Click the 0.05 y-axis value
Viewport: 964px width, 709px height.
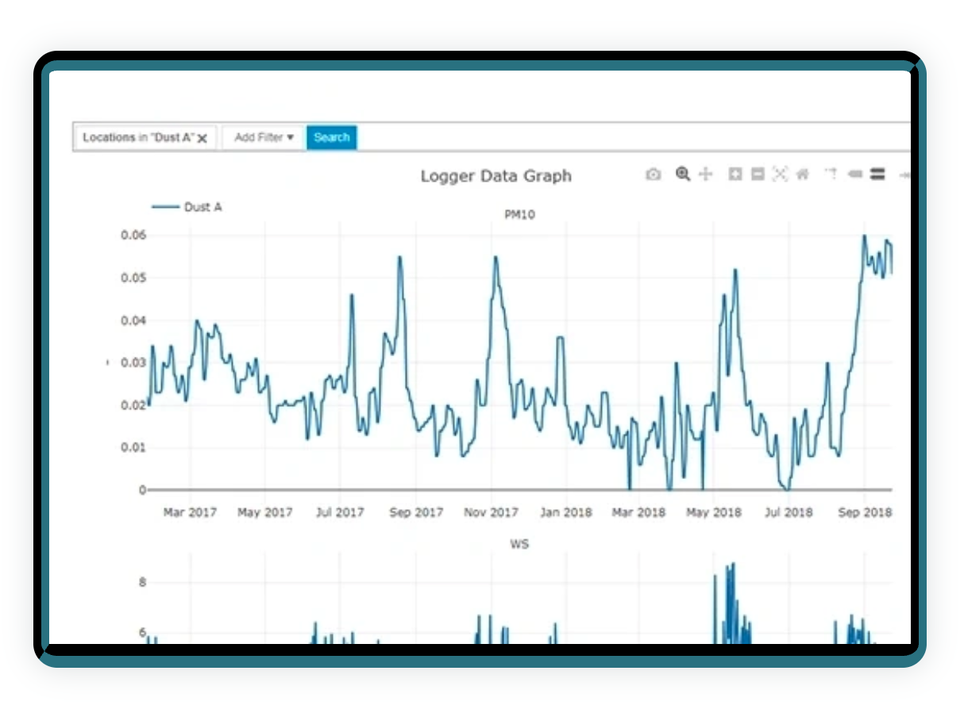(x=133, y=278)
